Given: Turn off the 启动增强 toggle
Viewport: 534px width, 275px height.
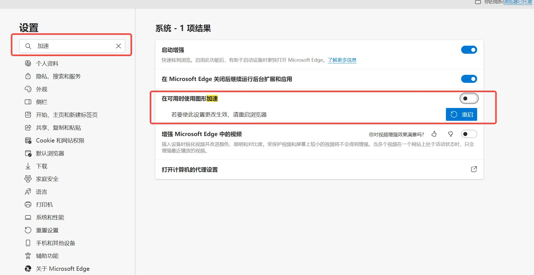Looking at the screenshot, I should (x=469, y=50).
